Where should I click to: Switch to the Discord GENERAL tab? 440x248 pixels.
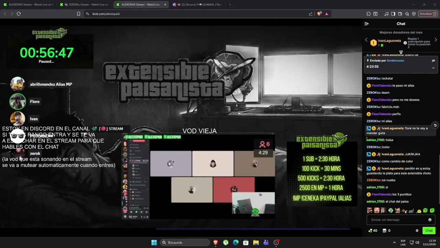(198, 4)
